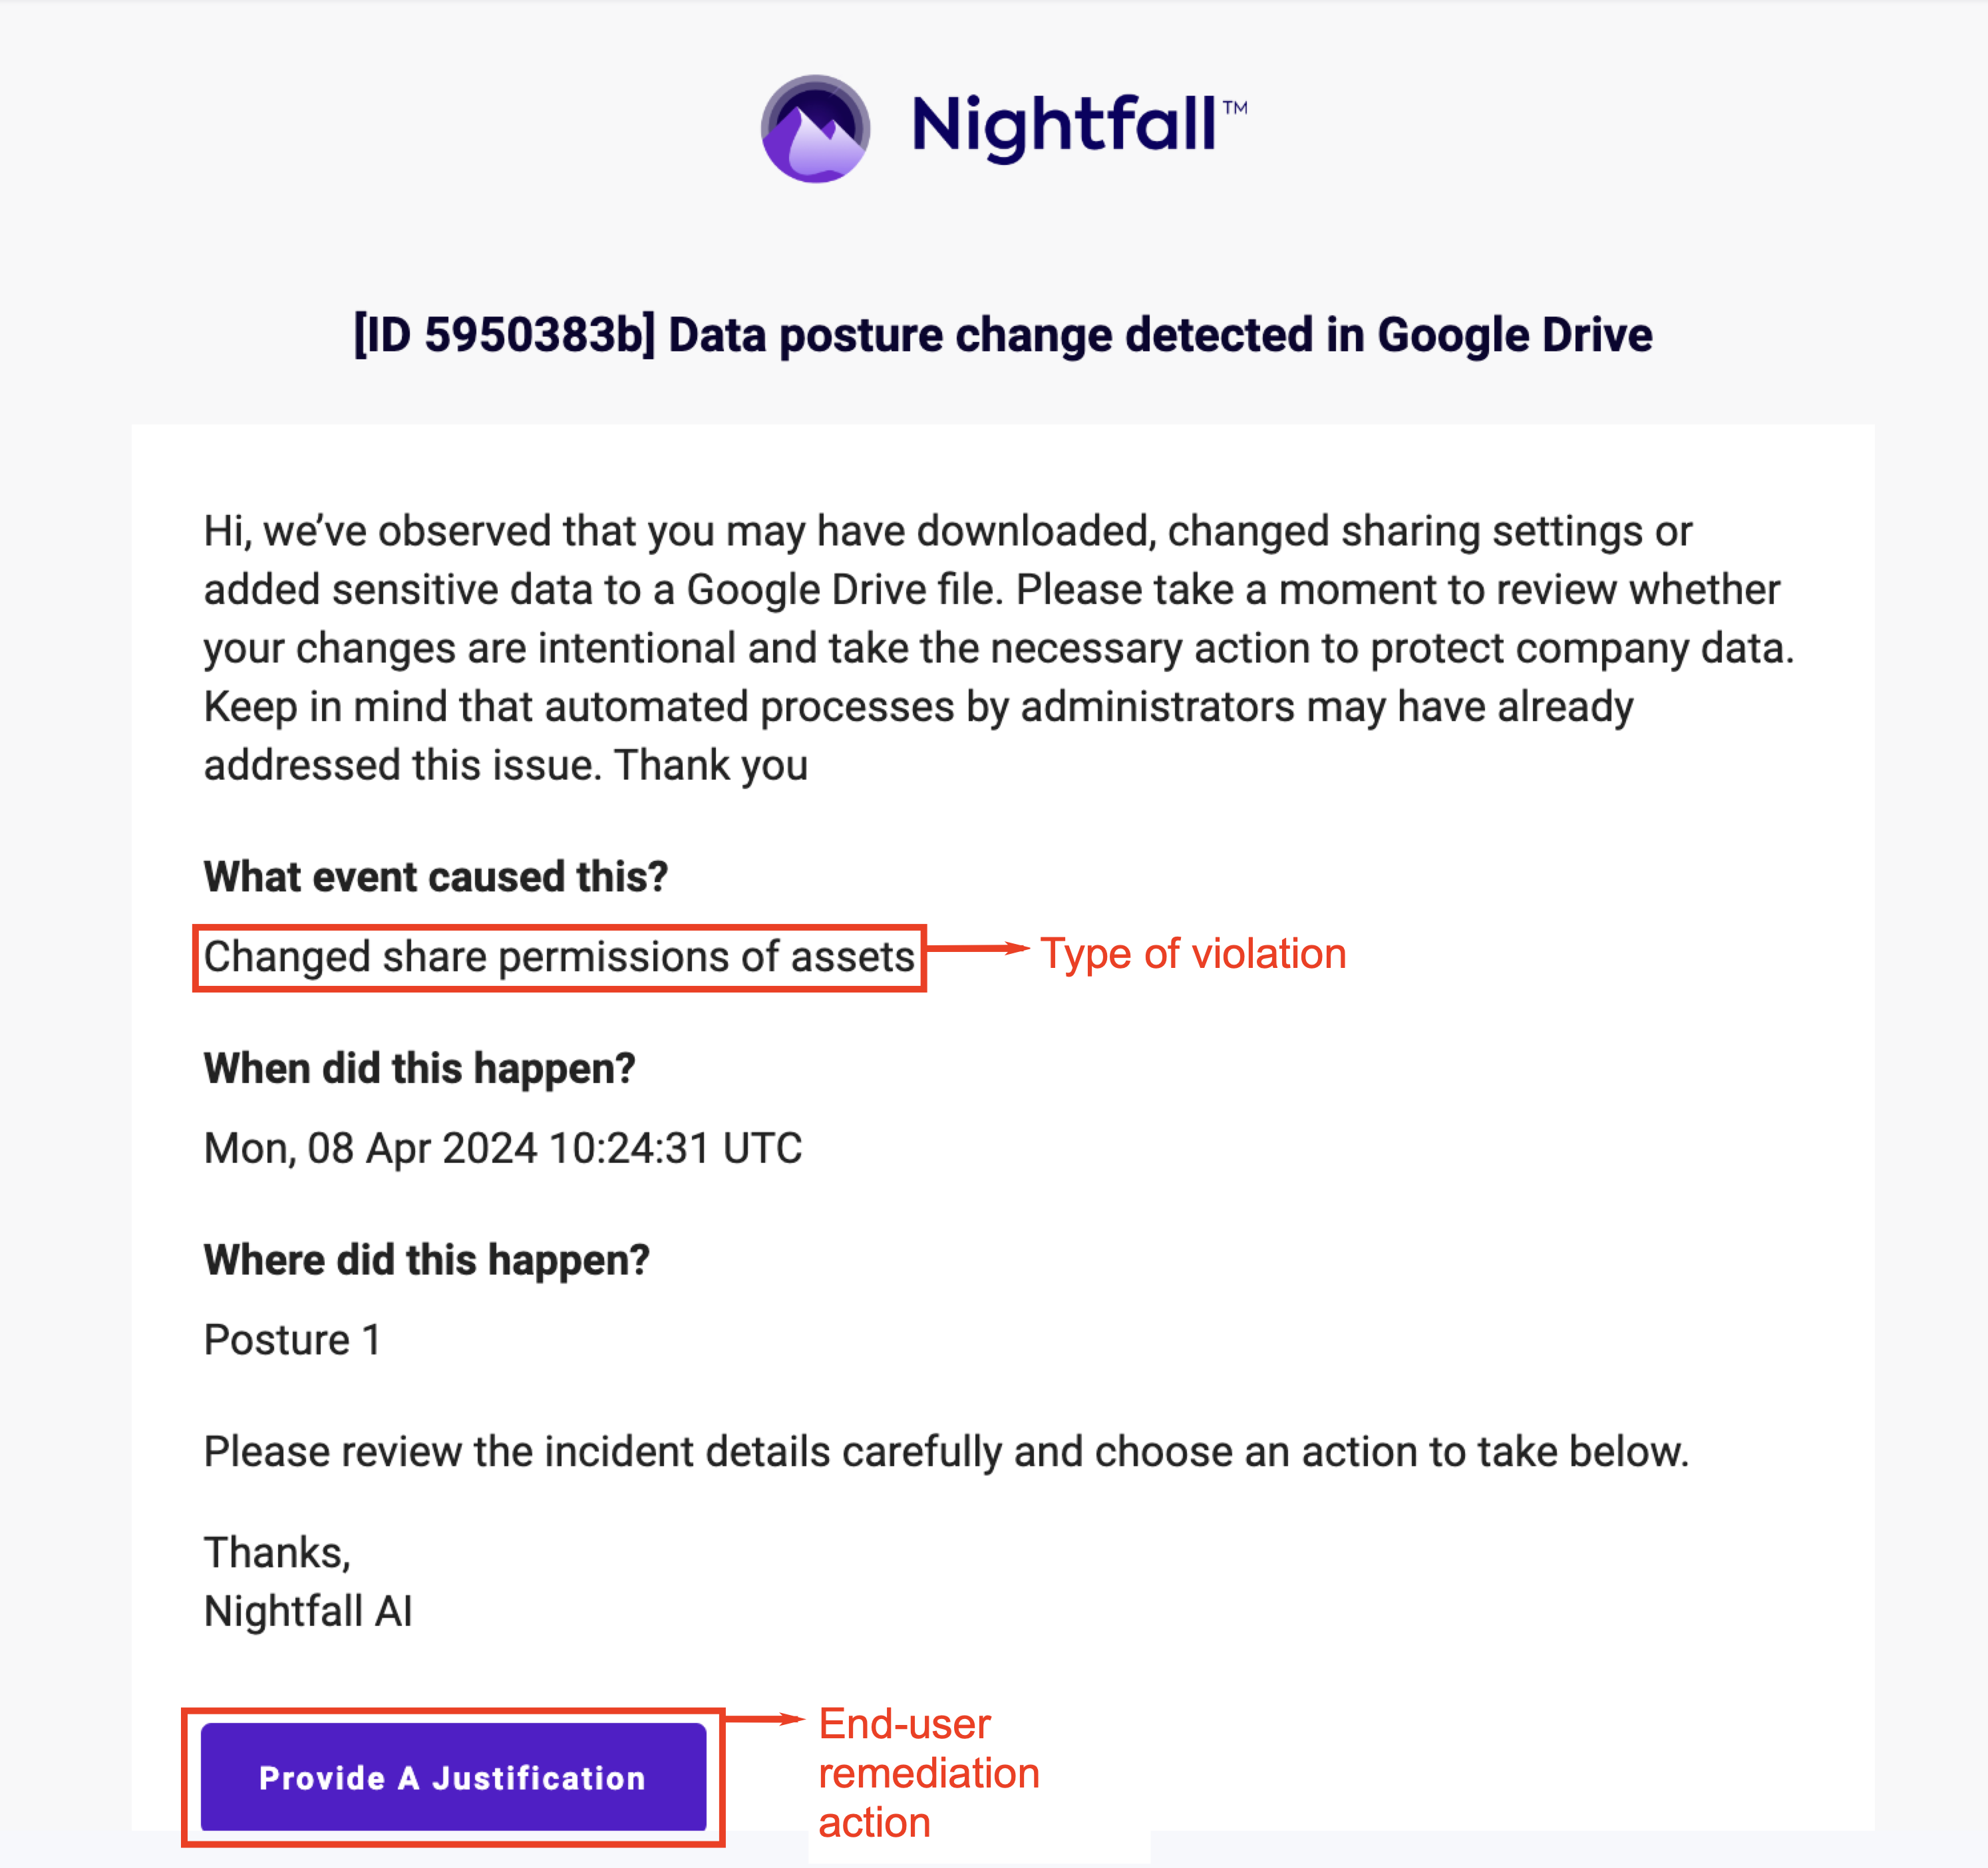The image size is (1988, 1868).
Task: Click the Nightfall wordmark text
Action: pyautogui.click(x=1064, y=127)
